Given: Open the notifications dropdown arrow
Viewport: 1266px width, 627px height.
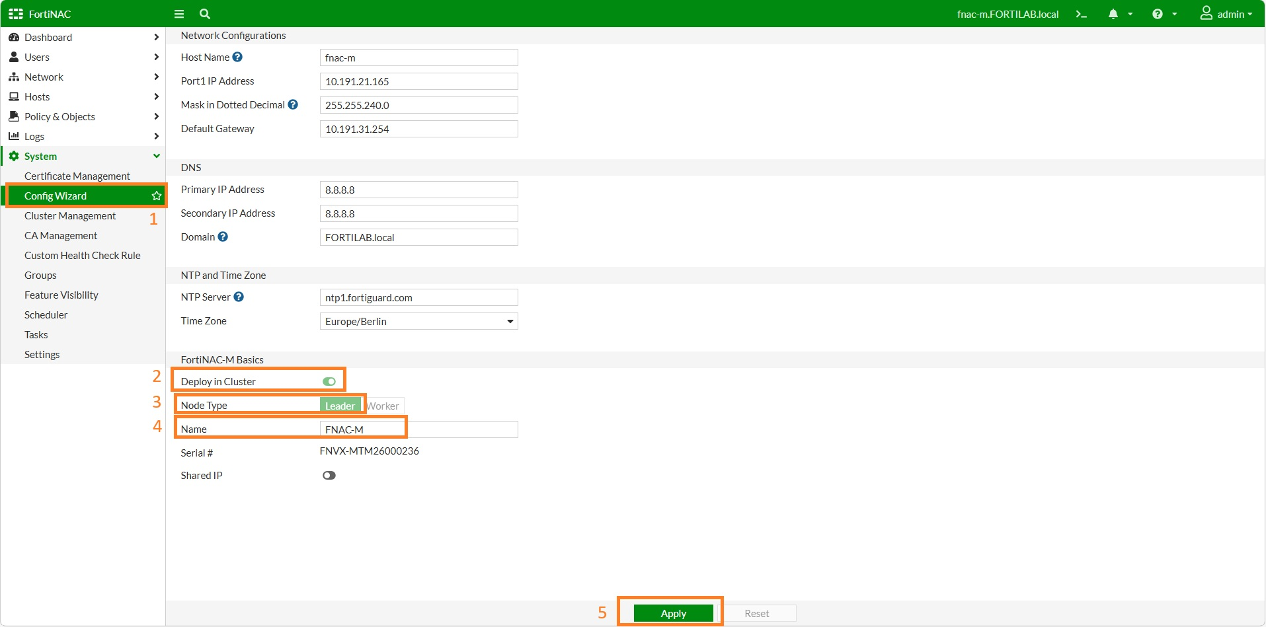Looking at the screenshot, I should [1130, 15].
